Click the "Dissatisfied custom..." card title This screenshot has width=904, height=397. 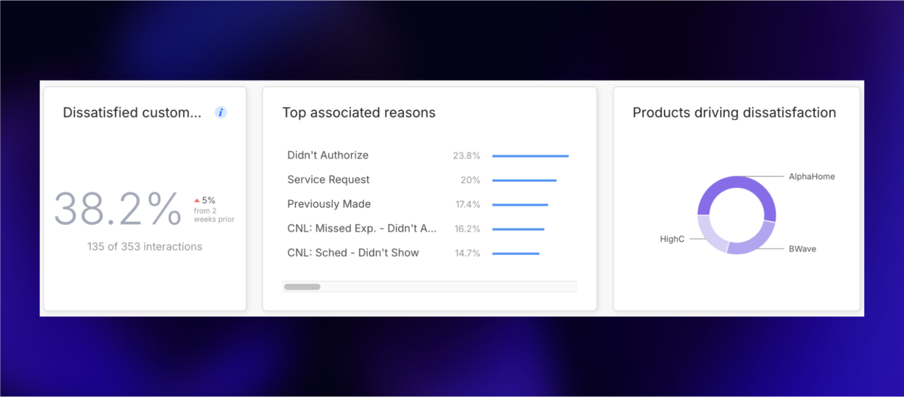click(132, 113)
